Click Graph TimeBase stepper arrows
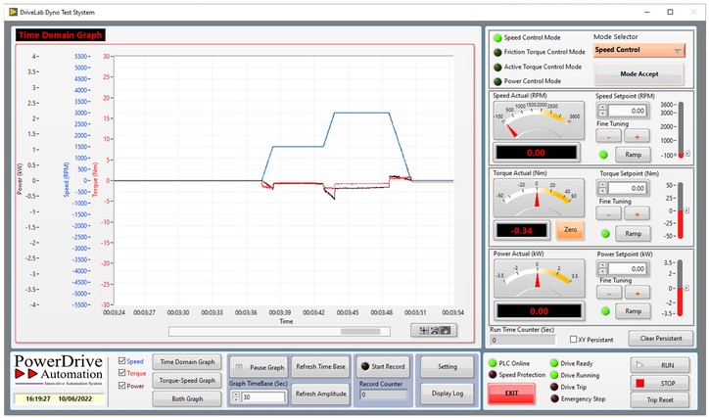This screenshot has height=418, width=709. (x=236, y=397)
